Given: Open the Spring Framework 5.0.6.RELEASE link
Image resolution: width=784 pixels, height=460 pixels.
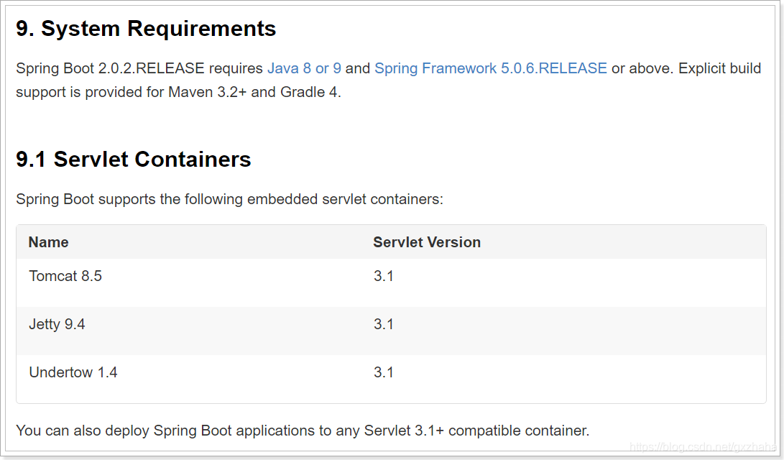Looking at the screenshot, I should click(491, 68).
